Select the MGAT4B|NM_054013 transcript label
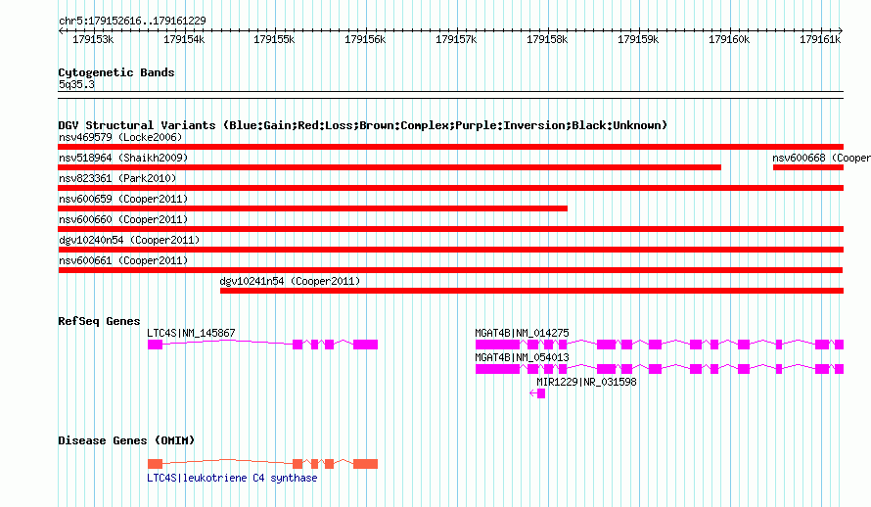 [522, 357]
